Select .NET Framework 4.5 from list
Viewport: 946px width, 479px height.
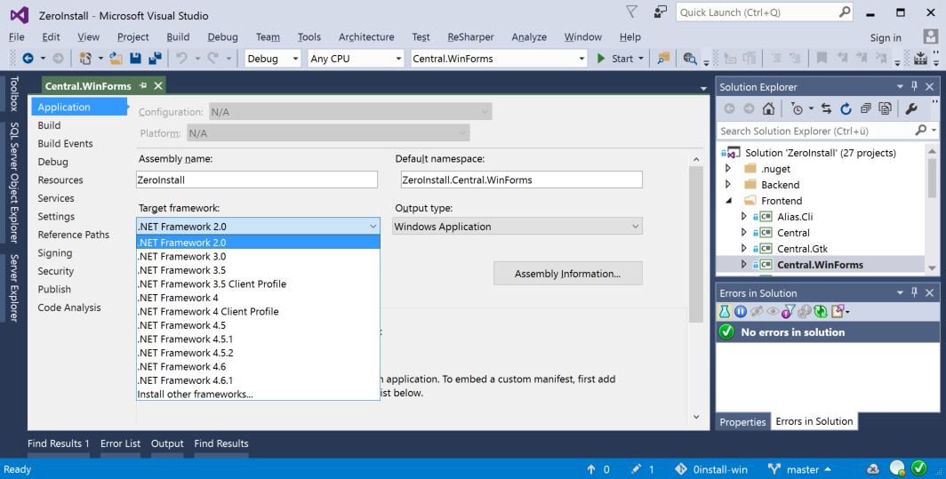click(258, 325)
